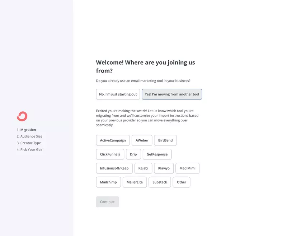Choose Mailchimp as your previous tool
The height and width of the screenshot is (236, 287).
108,182
